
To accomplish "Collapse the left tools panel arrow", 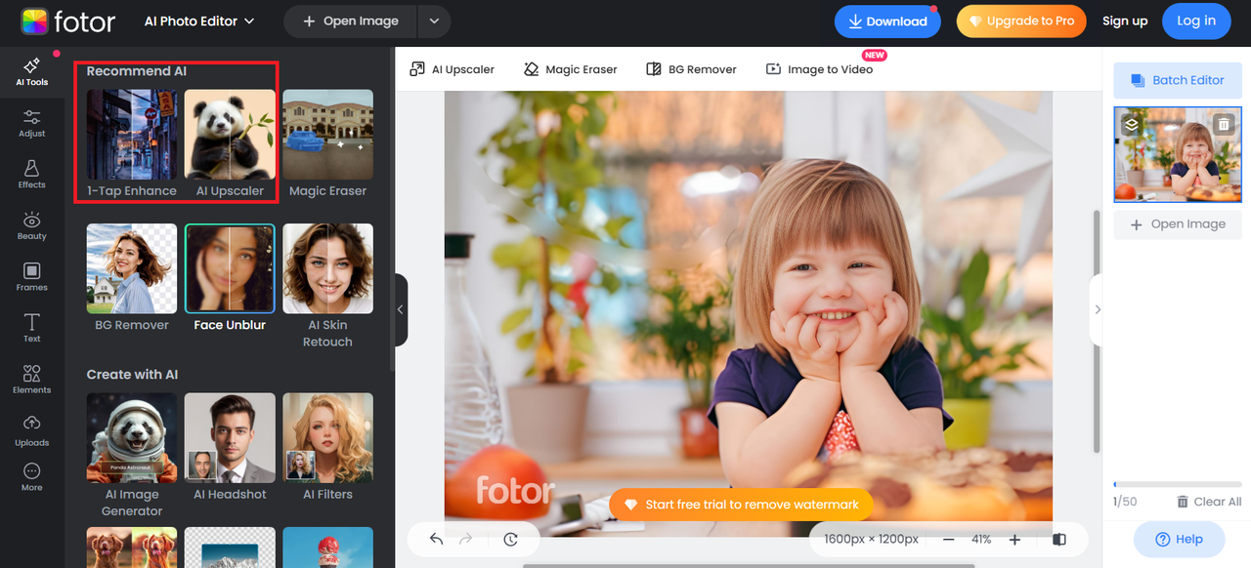I will coord(400,309).
